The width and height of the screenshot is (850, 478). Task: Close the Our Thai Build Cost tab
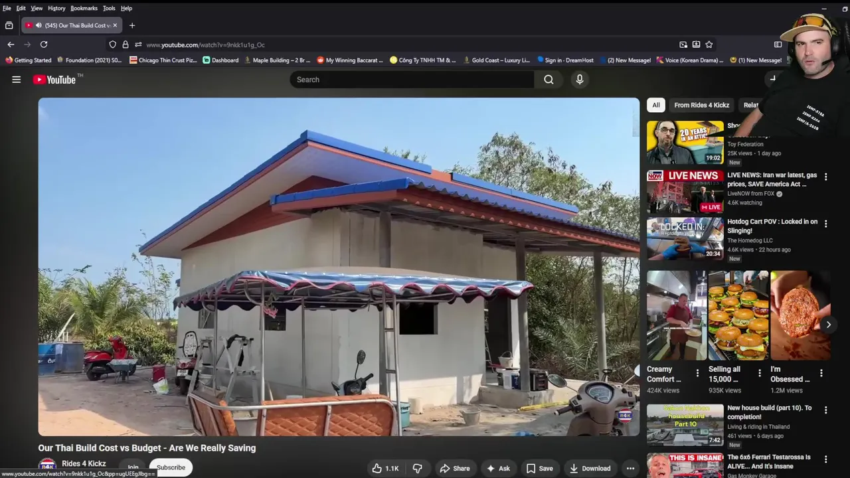pos(115,25)
